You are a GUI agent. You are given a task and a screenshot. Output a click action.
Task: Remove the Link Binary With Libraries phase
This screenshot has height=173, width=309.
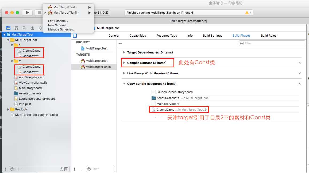coord(300,73)
